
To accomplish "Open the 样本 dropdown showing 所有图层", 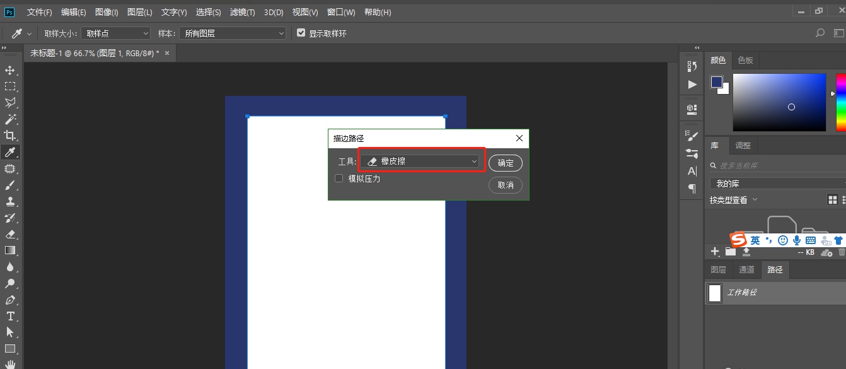I will [x=232, y=33].
